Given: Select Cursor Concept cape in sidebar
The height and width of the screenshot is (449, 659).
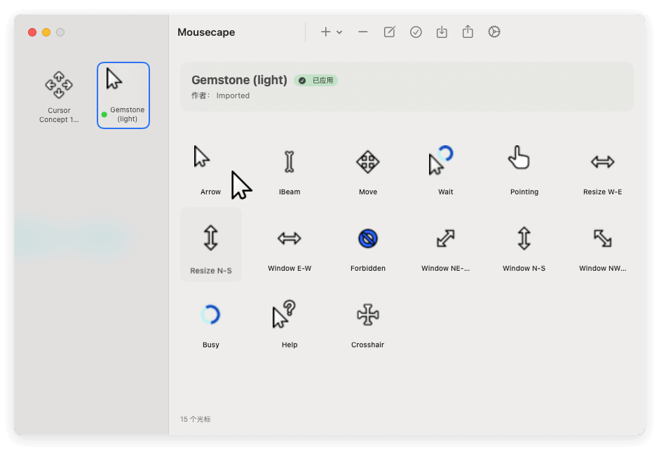Looking at the screenshot, I should [x=59, y=96].
